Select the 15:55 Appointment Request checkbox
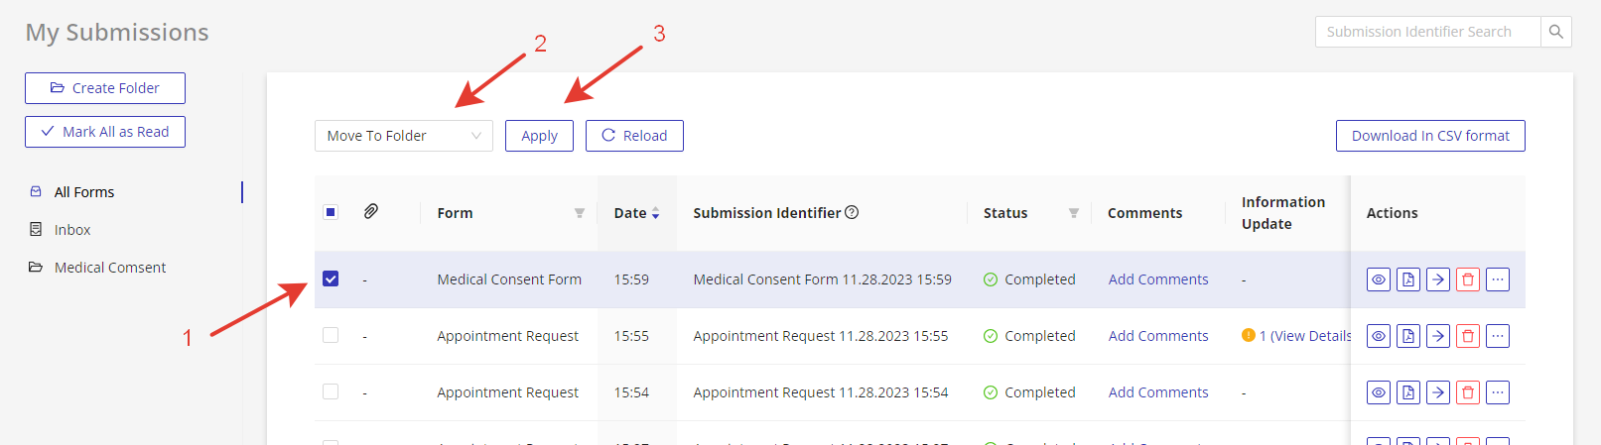Screen dimensions: 1601x445 point(331,335)
